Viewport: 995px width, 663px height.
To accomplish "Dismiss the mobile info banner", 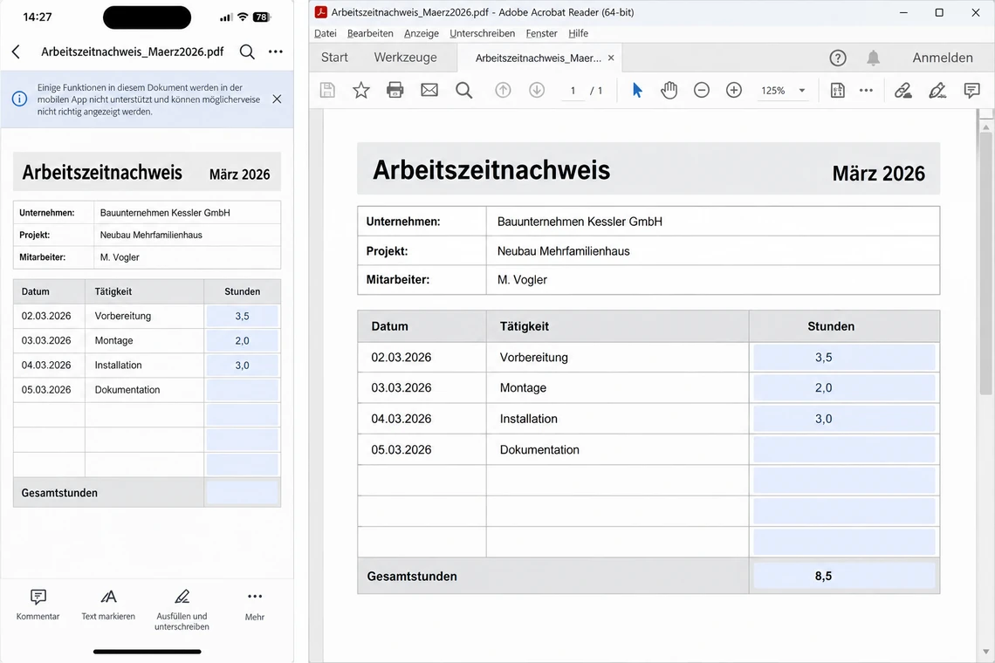I will coord(277,99).
